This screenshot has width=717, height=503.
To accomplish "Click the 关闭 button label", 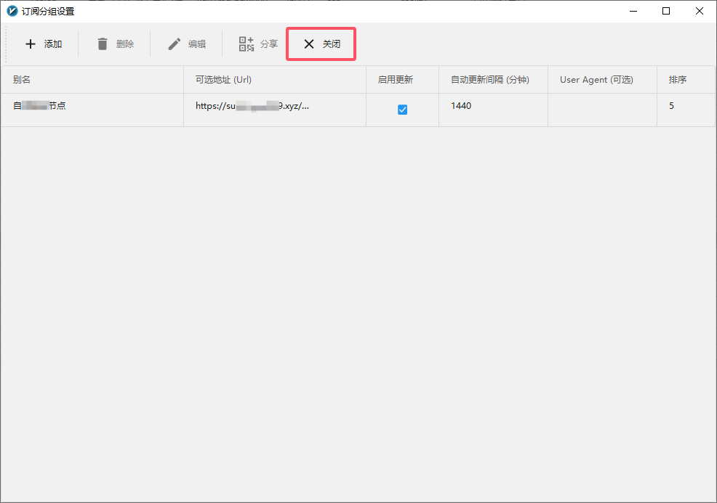I will pos(332,44).
